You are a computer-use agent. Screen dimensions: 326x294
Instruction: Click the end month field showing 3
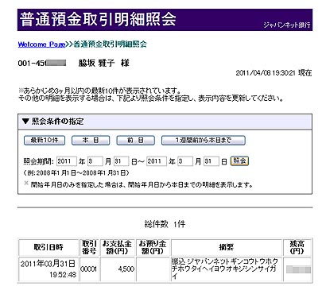point(185,161)
